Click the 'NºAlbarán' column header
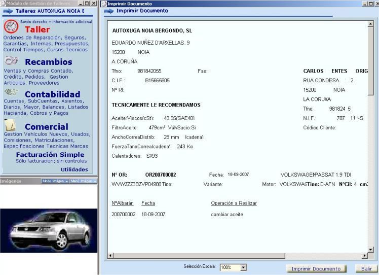 [x=123, y=203]
